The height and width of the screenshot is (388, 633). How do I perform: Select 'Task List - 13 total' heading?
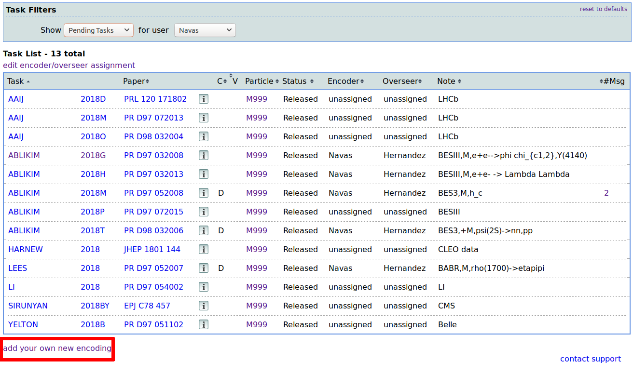[44, 54]
